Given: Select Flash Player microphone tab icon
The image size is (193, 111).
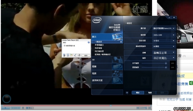Looking at the screenshot, I should pos(75,55).
